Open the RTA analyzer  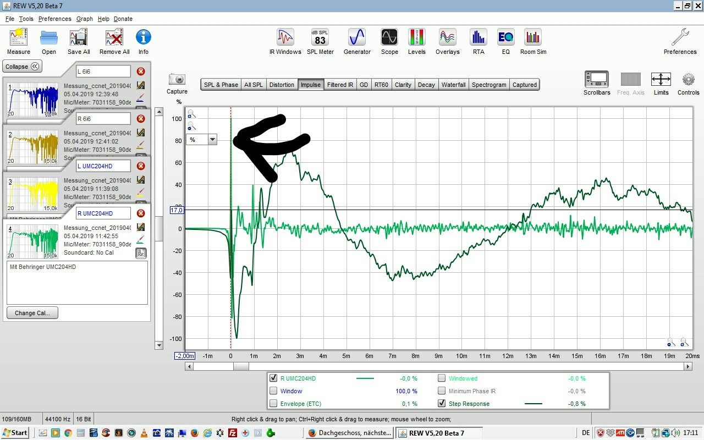tap(478, 38)
